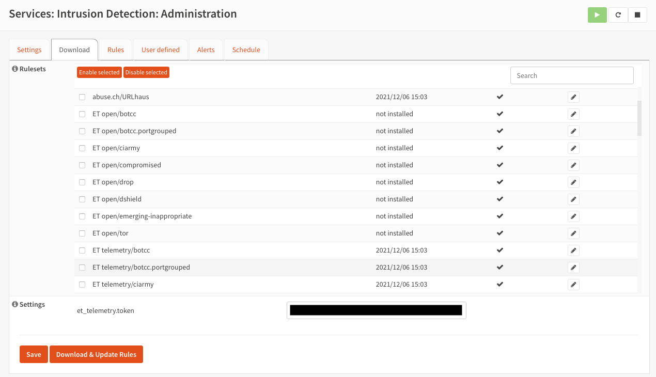Stop the service with the square icon
Screen dimensions: 656x377
pos(637,14)
